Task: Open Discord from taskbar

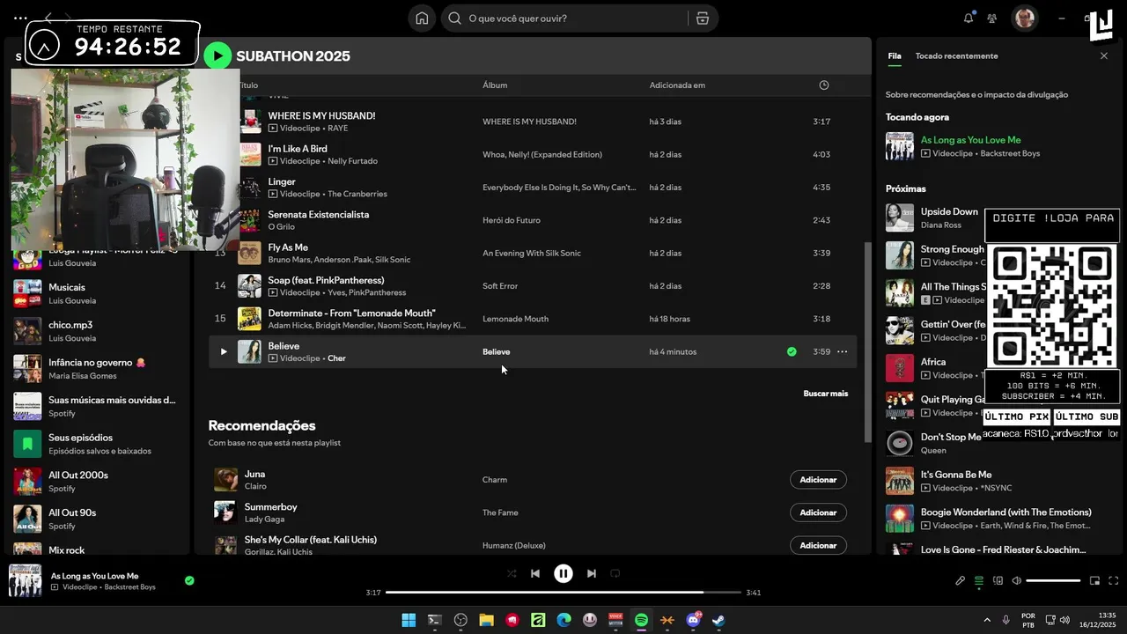Action: pyautogui.click(x=693, y=620)
